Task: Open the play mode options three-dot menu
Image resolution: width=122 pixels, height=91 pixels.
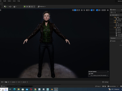Action: 34,7
